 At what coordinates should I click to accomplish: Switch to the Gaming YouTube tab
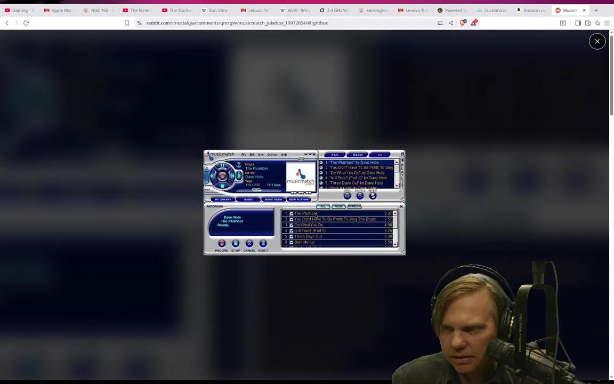click(20, 10)
